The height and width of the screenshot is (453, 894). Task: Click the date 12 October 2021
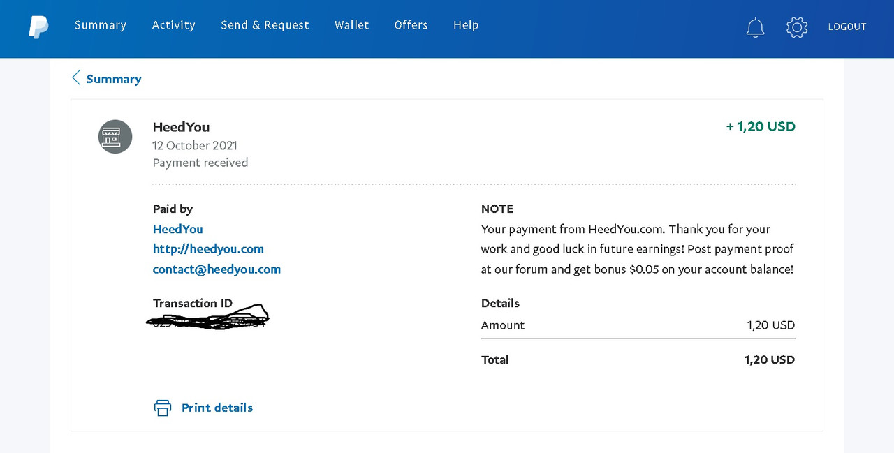(195, 146)
